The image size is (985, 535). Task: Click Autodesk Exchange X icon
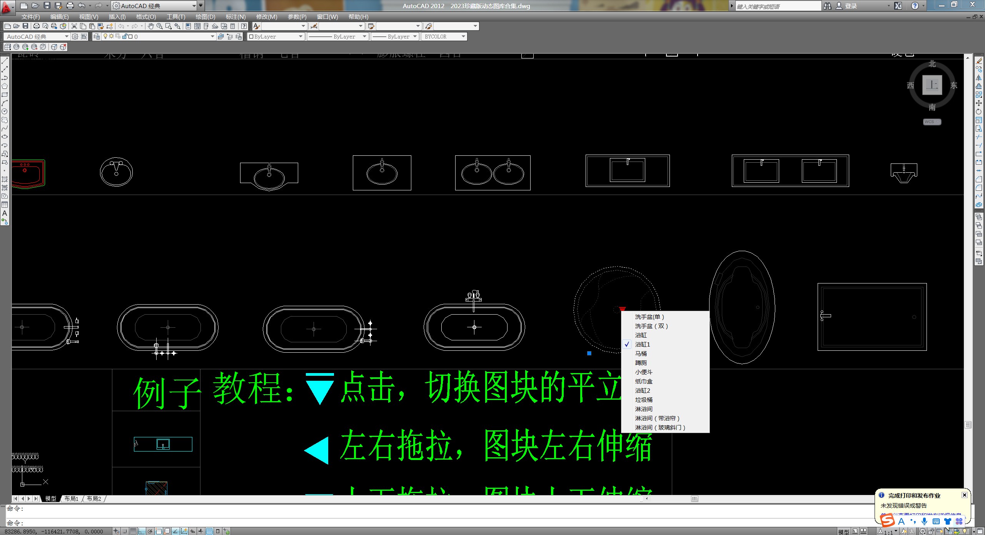coord(898,6)
